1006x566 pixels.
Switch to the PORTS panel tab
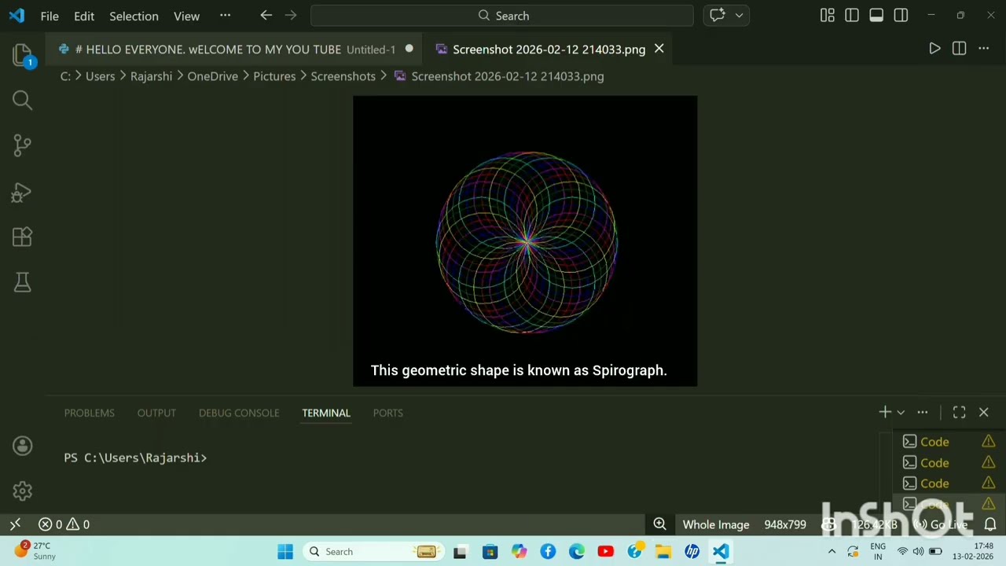tap(387, 413)
